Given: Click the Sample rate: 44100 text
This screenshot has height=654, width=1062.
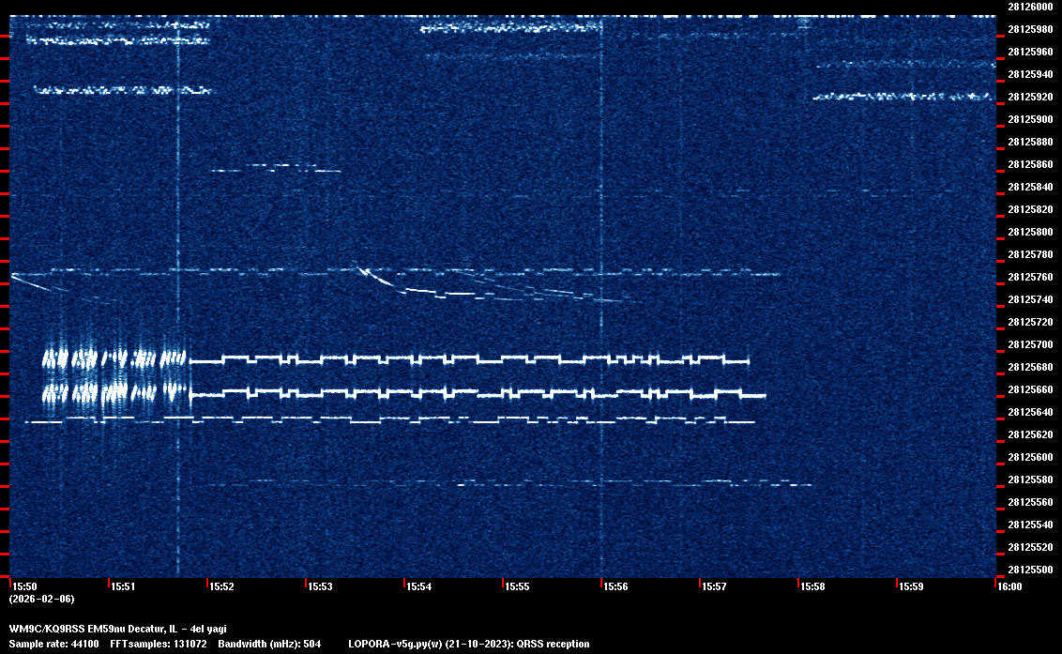Looking at the screenshot, I should 53,644.
